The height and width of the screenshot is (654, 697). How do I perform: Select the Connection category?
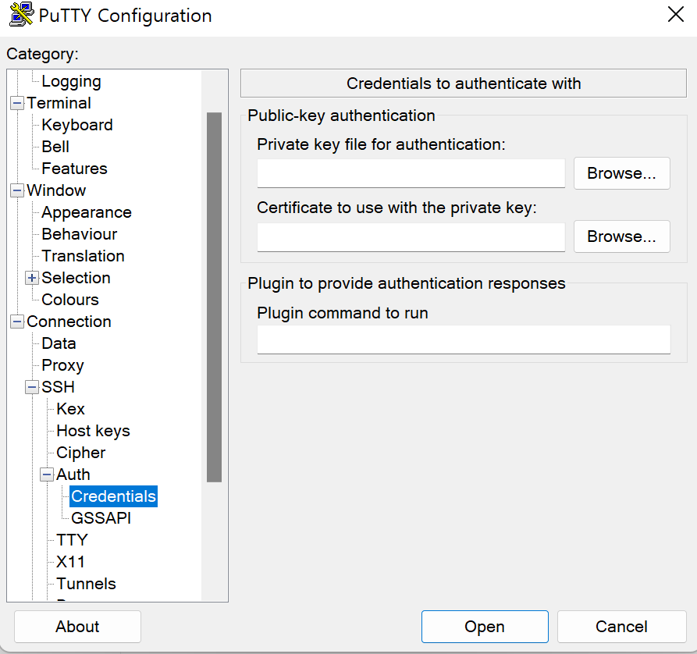(69, 322)
